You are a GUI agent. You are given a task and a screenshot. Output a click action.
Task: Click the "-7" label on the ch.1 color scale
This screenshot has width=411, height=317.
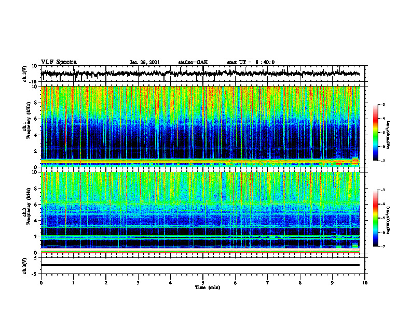383,161
